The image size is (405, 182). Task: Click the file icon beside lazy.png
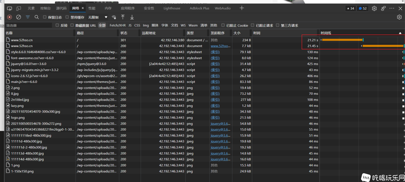[x=8, y=106]
